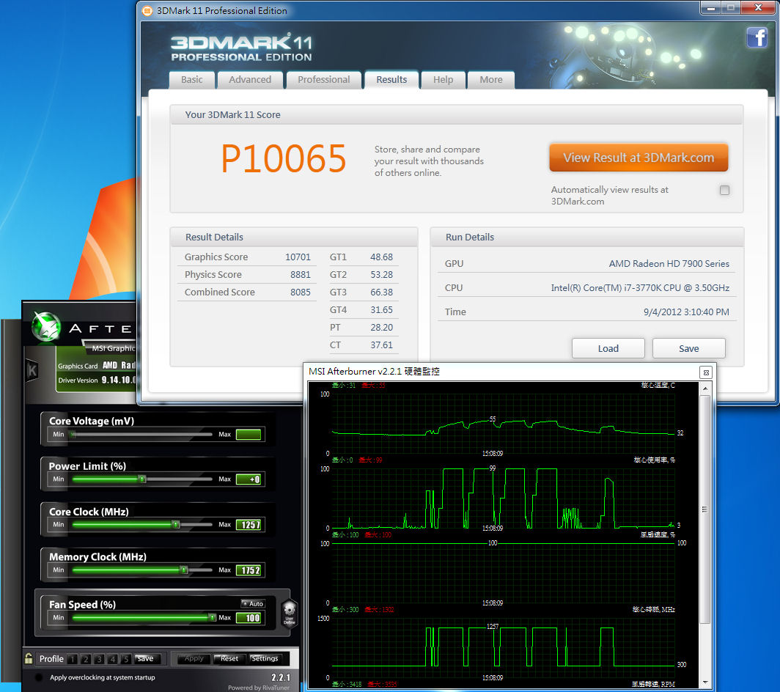The height and width of the screenshot is (692, 780).
Task: Click View Result at 3DMark.com button
Action: (639, 158)
